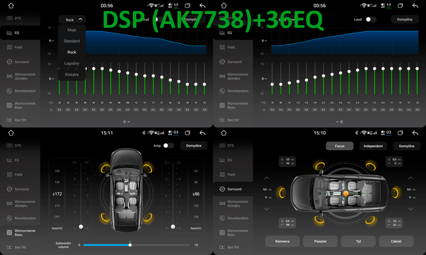Viewport: 426px width, 255px height.
Task: Choose Klasyka preset from the dropdown list
Action: [x=72, y=74]
